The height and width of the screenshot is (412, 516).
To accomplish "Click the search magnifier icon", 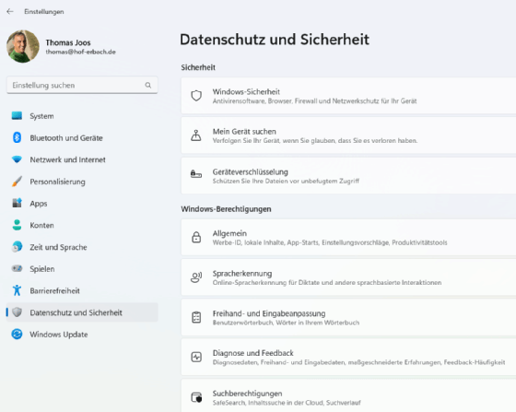I will 148,85.
